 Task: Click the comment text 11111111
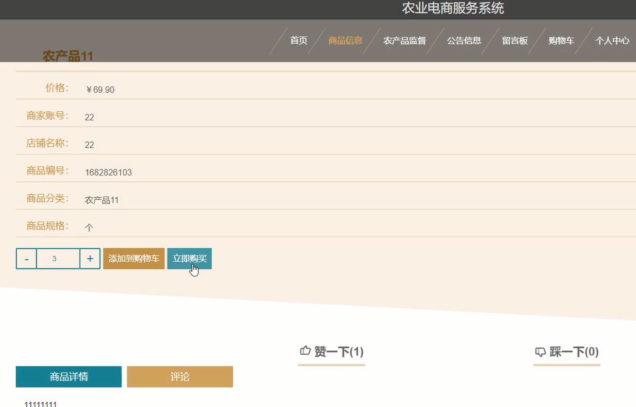pyautogui.click(x=38, y=403)
